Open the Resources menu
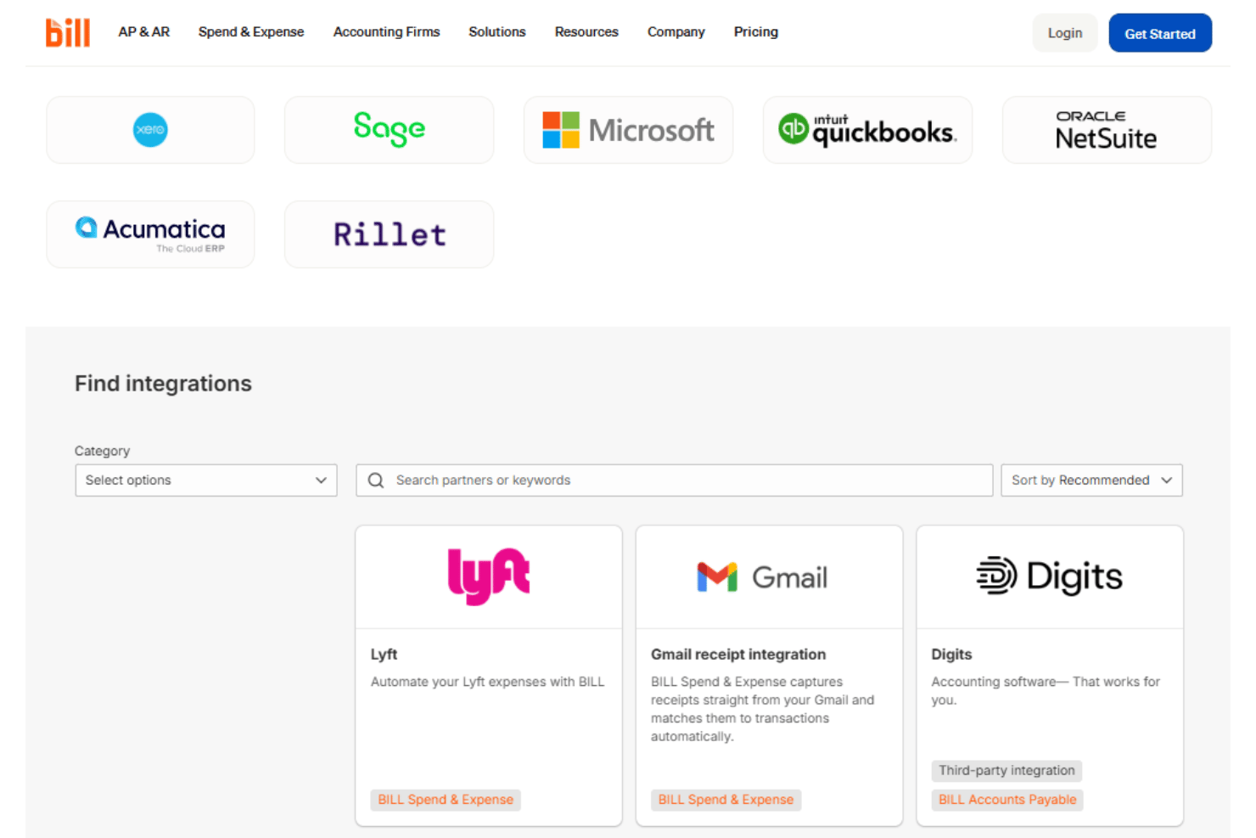1256x838 pixels. (x=586, y=32)
